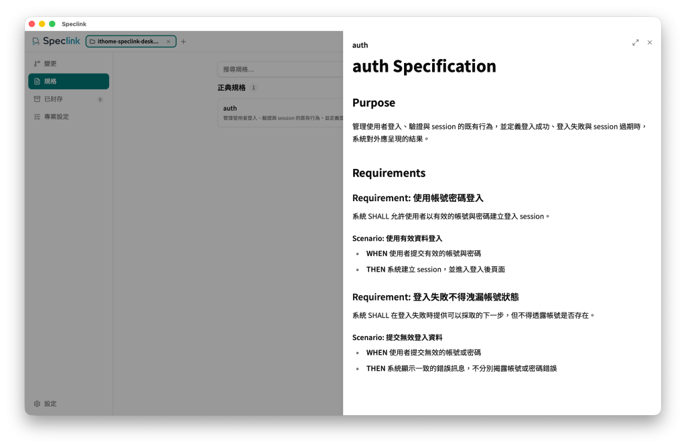Open the auth spec card in list
This screenshot has height=448, width=686.
point(280,113)
